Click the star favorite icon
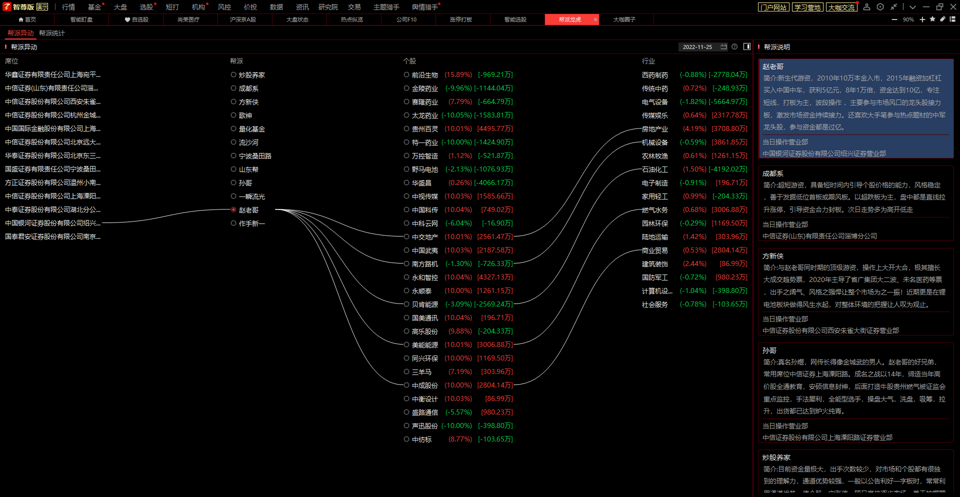 coord(932,19)
